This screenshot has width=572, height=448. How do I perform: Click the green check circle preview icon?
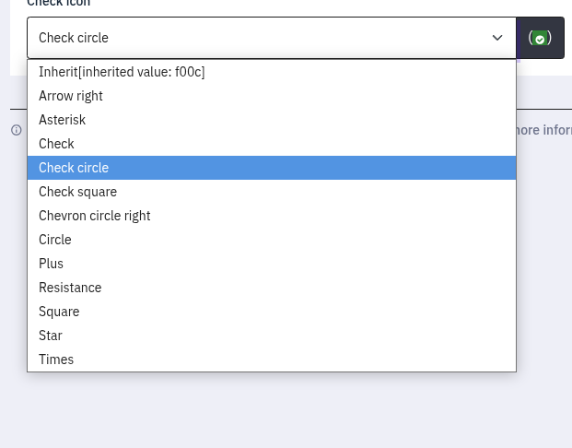pos(541,38)
